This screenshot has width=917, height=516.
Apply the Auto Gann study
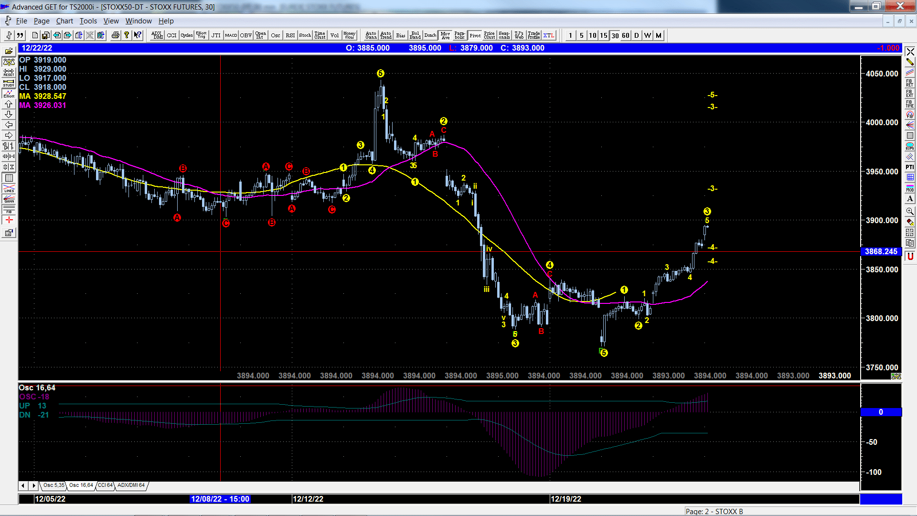click(371, 35)
